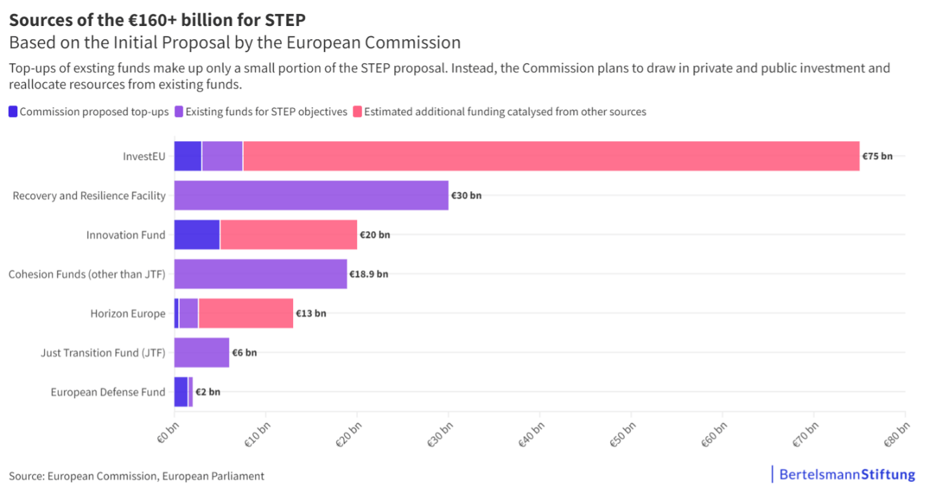Click the Cohesion Funds purple bar

(260, 274)
